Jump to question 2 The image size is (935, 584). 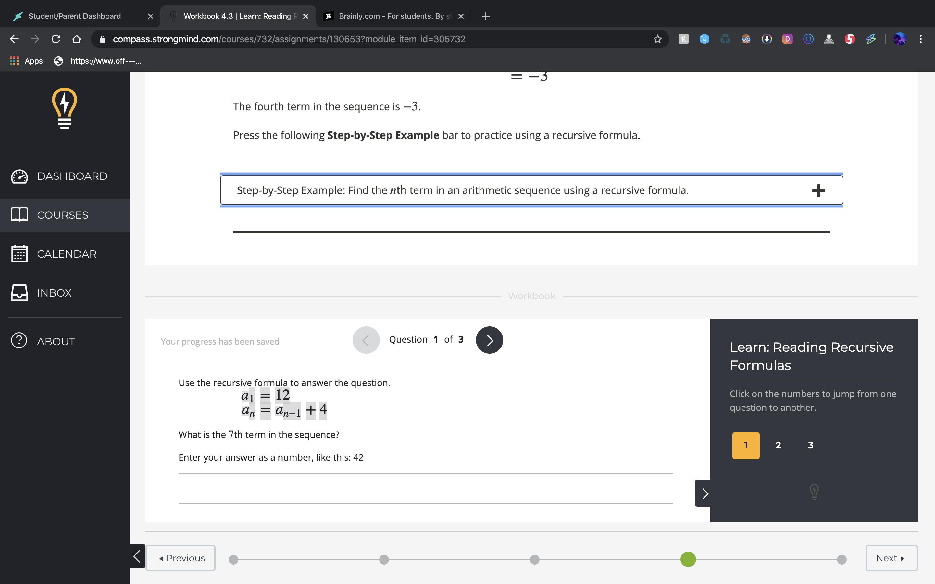point(778,445)
